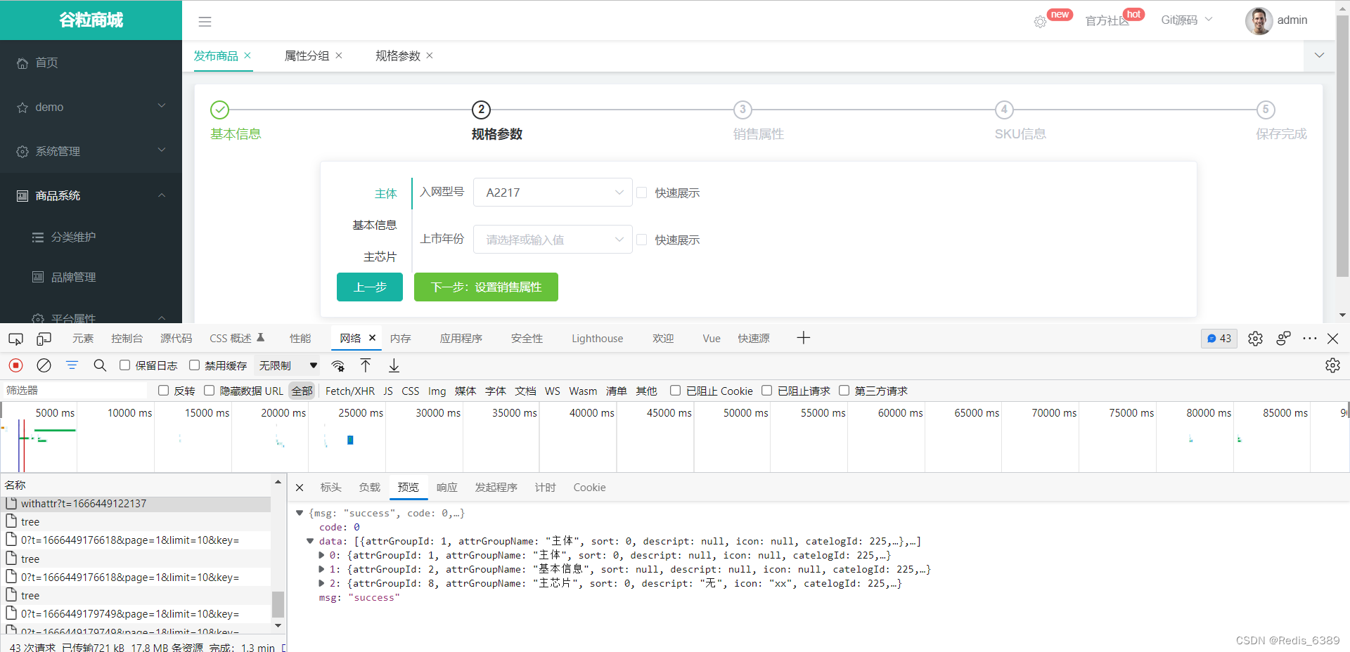Enable 快速展示 next to 入网型号
The height and width of the screenshot is (652, 1350).
click(642, 192)
